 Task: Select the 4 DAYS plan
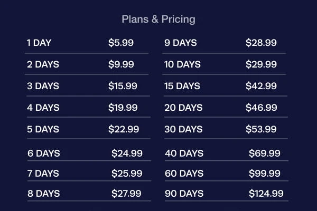click(x=43, y=108)
